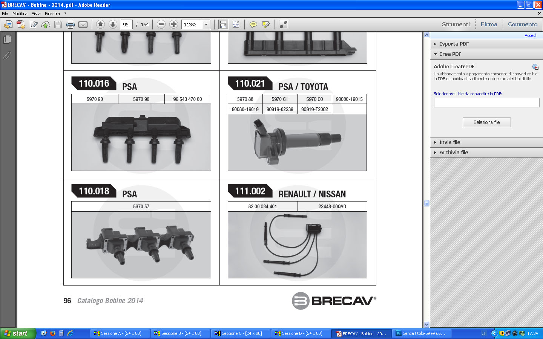This screenshot has width=543, height=339.
Task: Click part number 82 00 084 401
Action: point(262,206)
